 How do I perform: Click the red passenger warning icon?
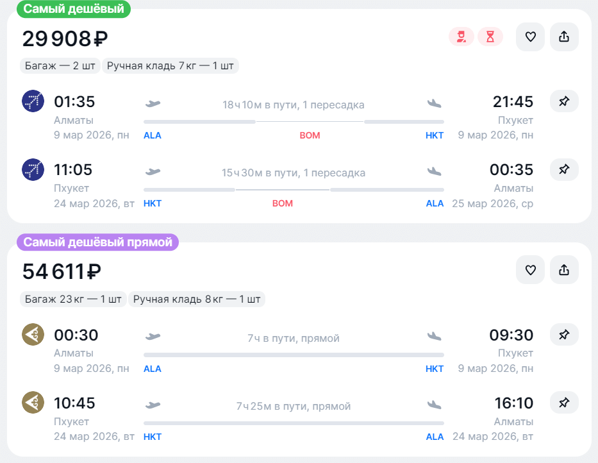click(x=461, y=37)
